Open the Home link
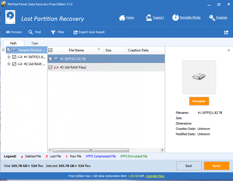The height and width of the screenshot is (181, 233). pyautogui.click(x=130, y=18)
